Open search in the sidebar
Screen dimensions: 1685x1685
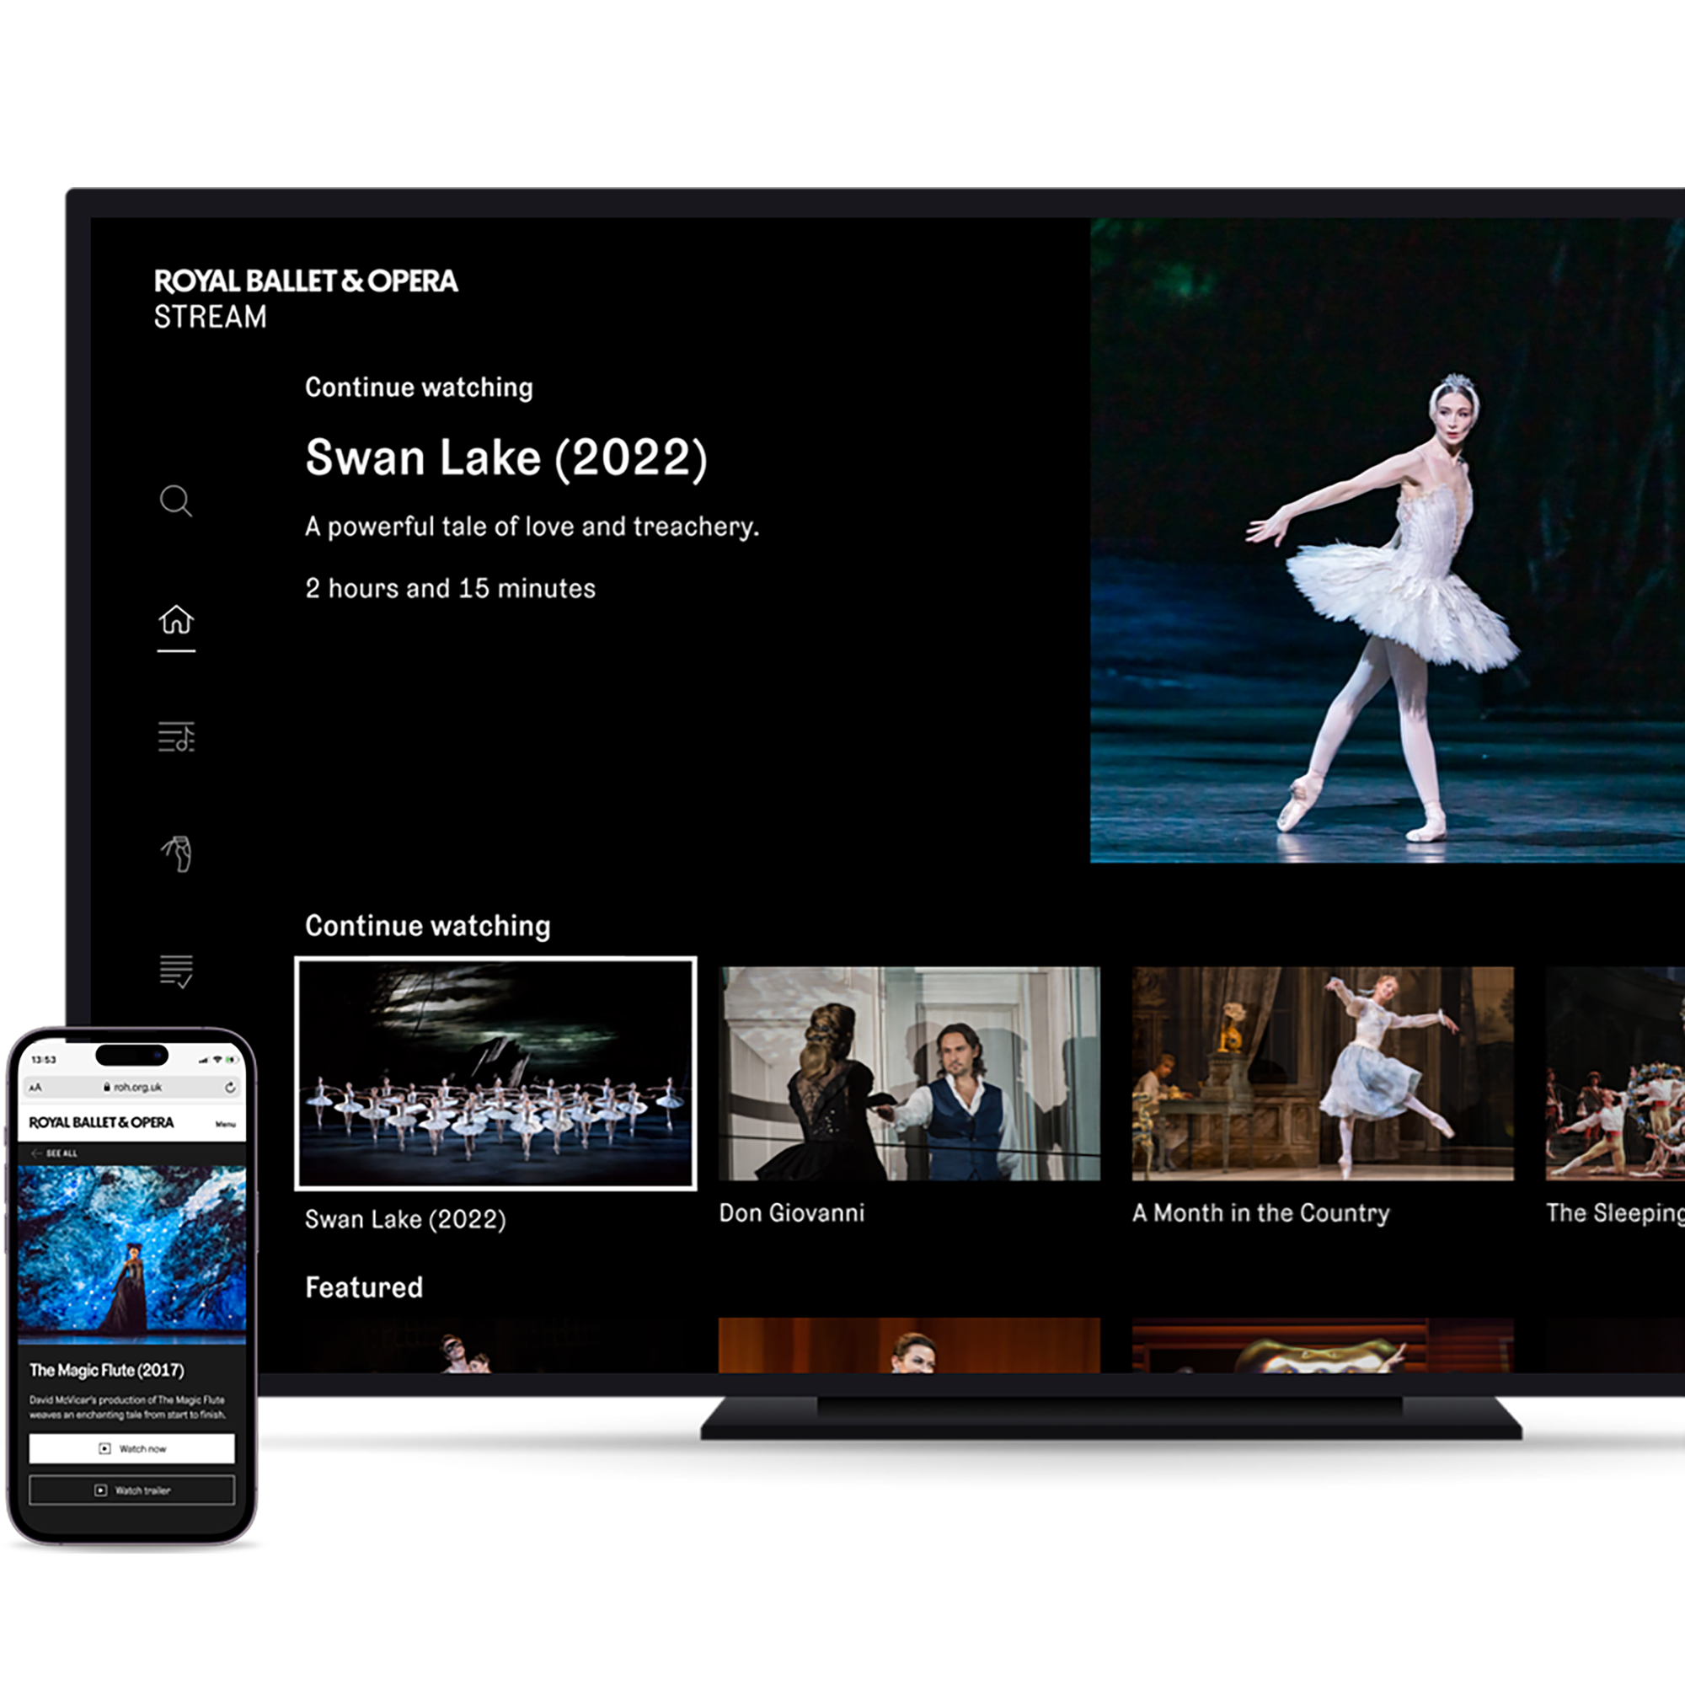point(177,501)
